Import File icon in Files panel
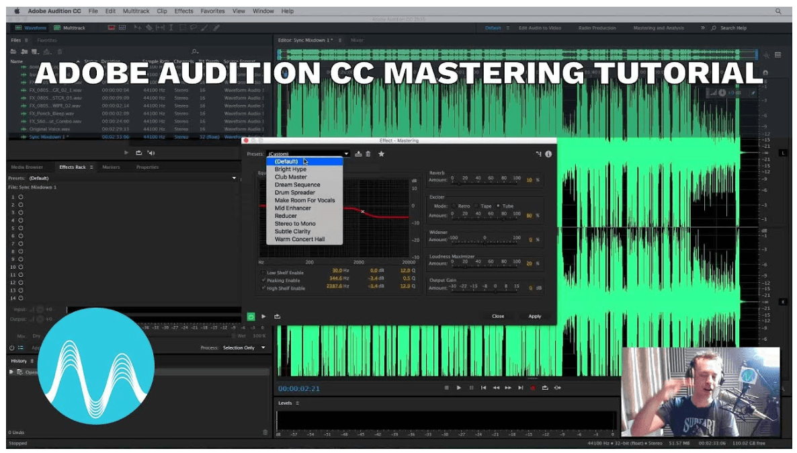This screenshot has height=453, width=797. (24, 51)
